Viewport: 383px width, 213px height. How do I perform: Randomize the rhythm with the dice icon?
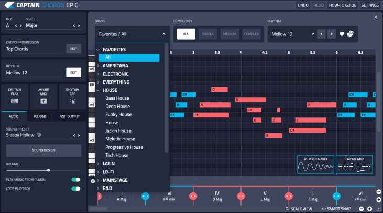click(351, 34)
